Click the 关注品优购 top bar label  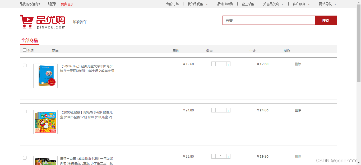271,4
